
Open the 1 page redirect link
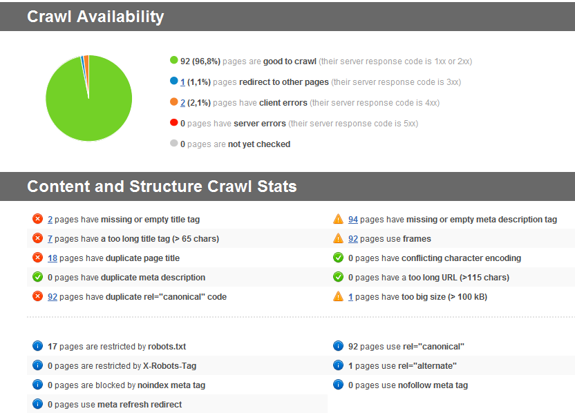pyautogui.click(x=182, y=82)
